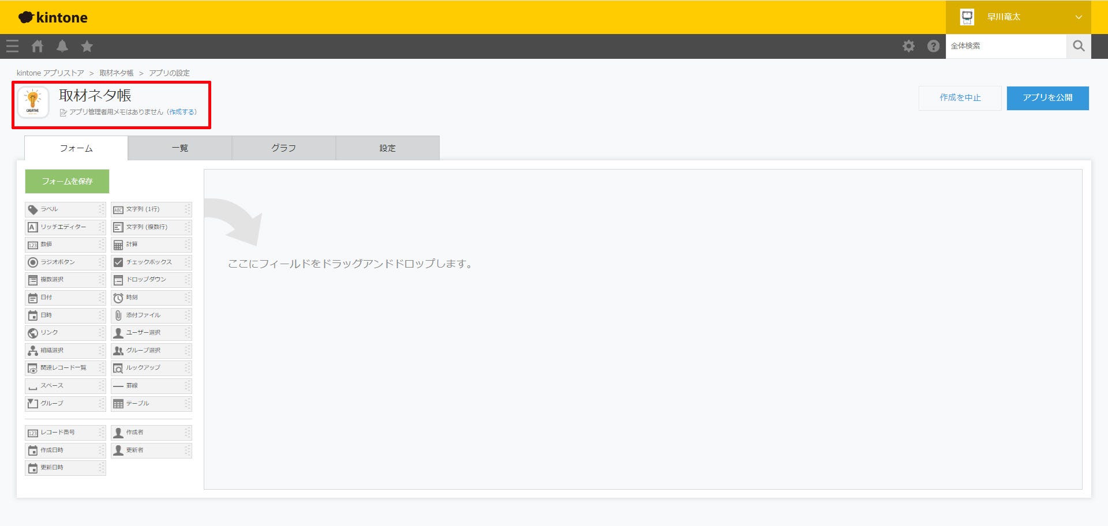Image resolution: width=1108 pixels, height=526 pixels.
Task: Click the フォームを保存 button
Action: tap(67, 181)
